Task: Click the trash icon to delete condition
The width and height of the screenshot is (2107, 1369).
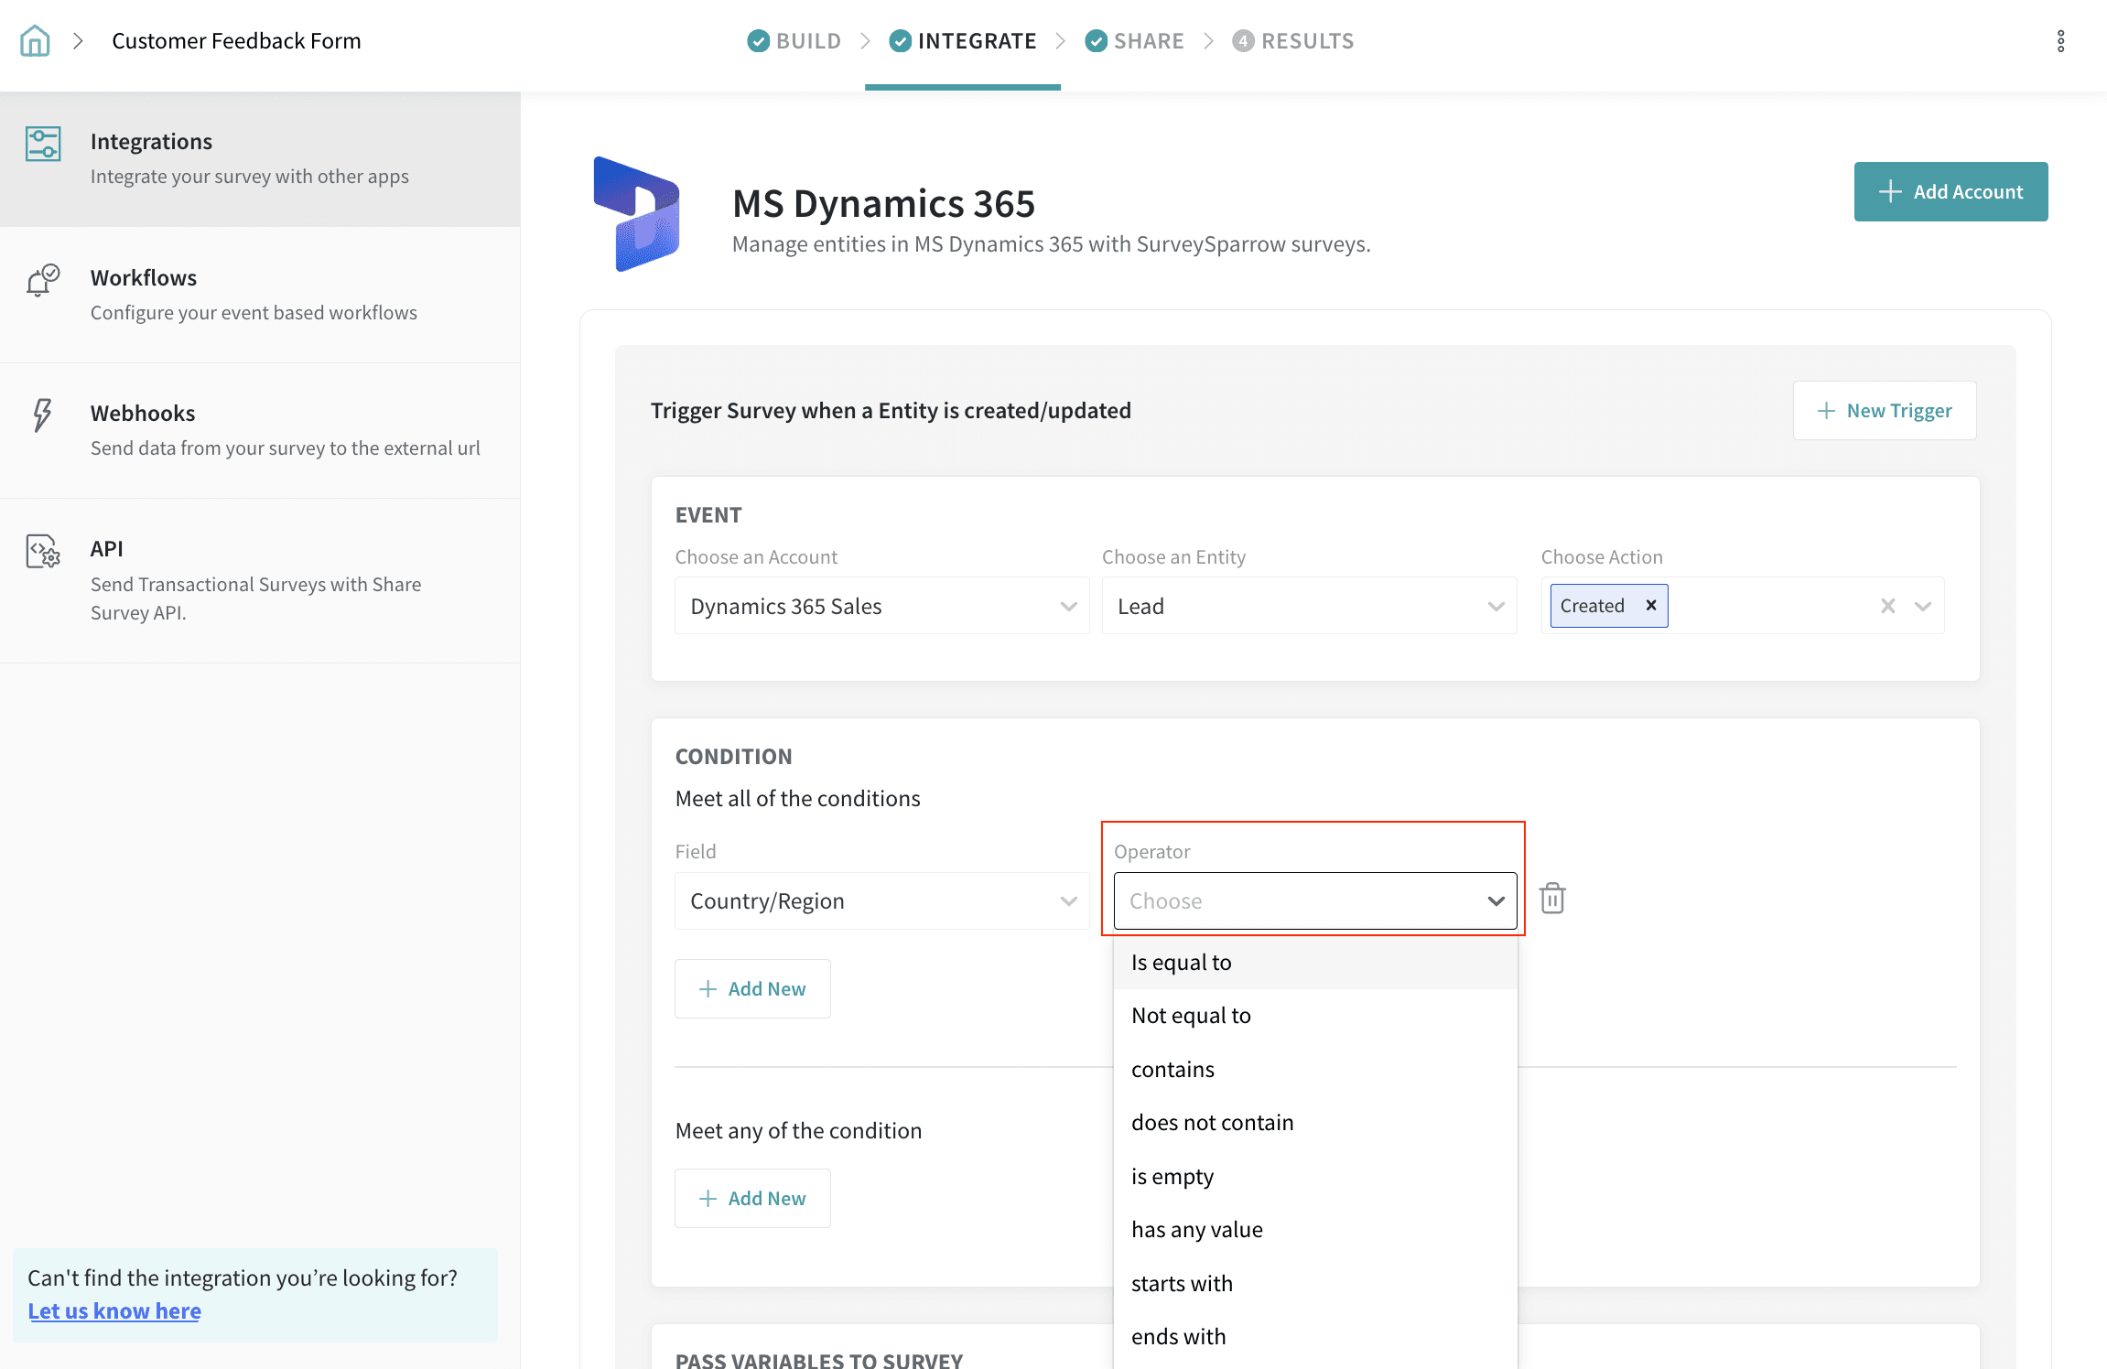Action: [1552, 899]
